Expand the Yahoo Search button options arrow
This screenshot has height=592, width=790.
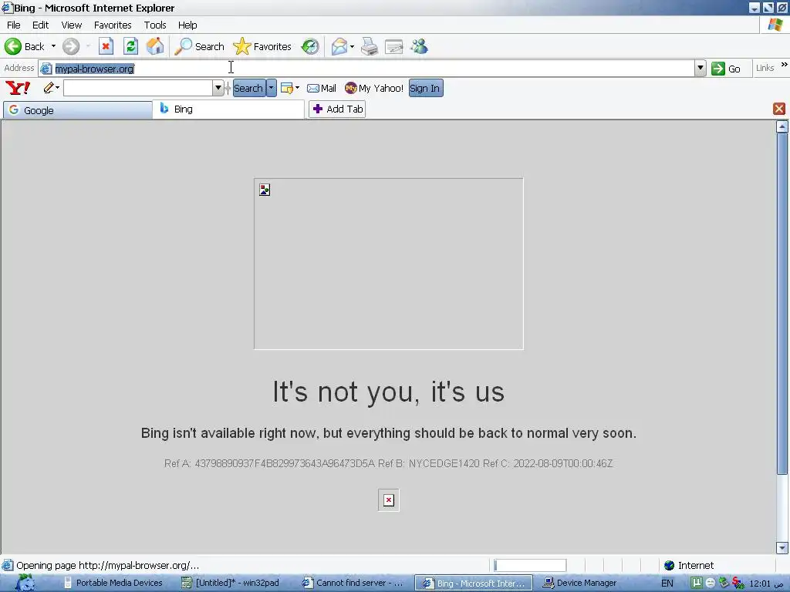click(271, 88)
